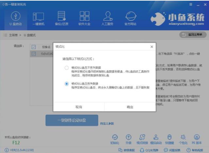Image resolution: width=209 pixels, height=153 pixels.
Task: Click the 初始化 icon
Action: click(115, 139)
